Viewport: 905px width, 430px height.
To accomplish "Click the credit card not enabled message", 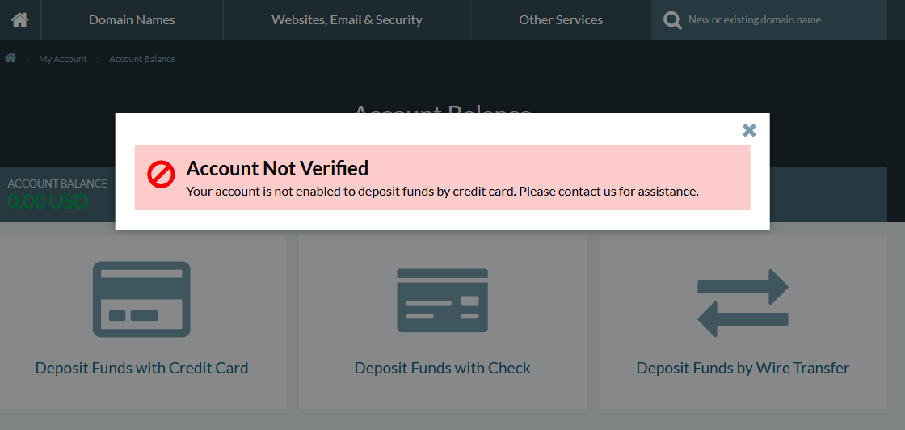I will click(x=442, y=192).
